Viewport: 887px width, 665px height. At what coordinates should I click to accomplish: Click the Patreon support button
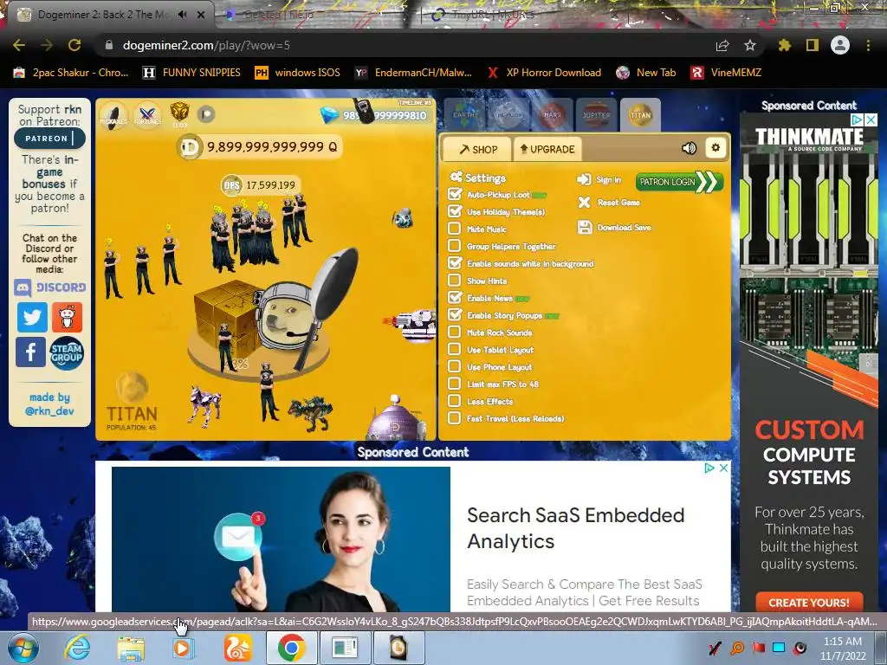pyautogui.click(x=49, y=139)
